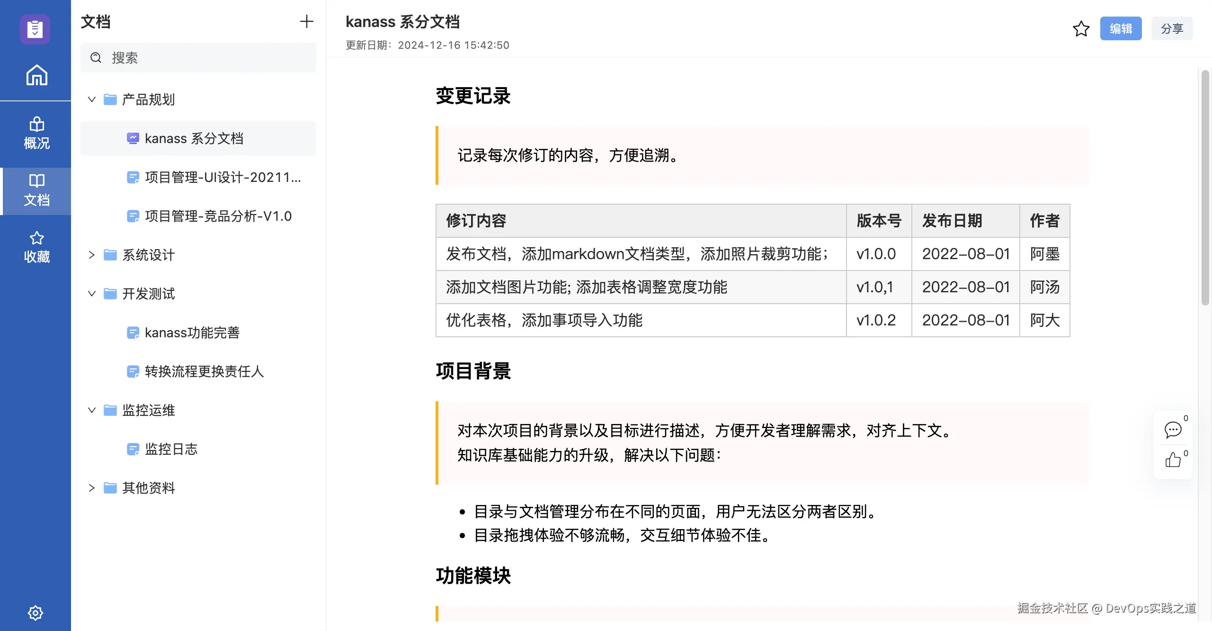Star this document as favorite
Viewport: 1212px width, 631px height.
[x=1081, y=29]
